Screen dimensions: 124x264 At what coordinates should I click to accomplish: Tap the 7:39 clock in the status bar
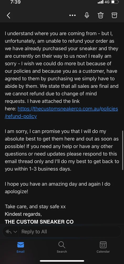click(16, 2)
